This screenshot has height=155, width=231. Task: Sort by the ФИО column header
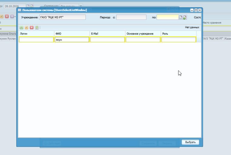[x=72, y=34]
